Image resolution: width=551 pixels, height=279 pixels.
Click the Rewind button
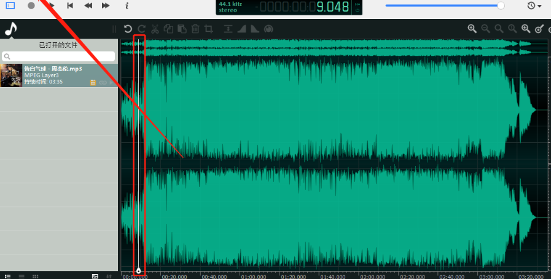pyautogui.click(x=88, y=6)
